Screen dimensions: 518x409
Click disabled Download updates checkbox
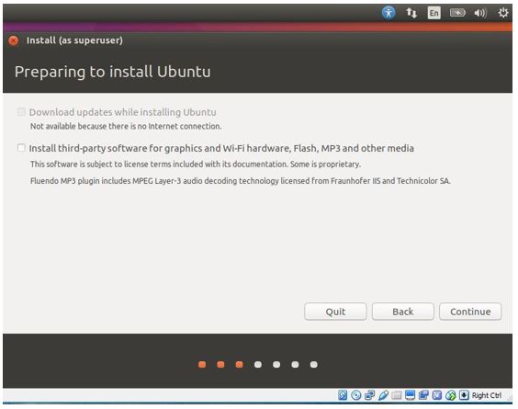tap(21, 112)
